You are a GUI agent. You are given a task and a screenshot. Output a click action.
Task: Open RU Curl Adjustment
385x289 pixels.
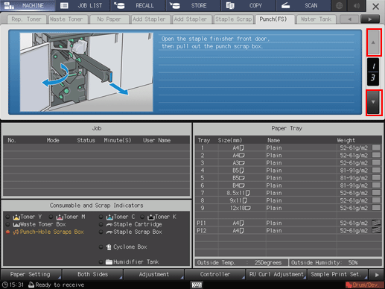point(276,274)
